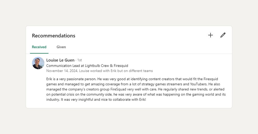The image size is (258, 134).
Task: Switch to the Received tab
Action: point(39,47)
